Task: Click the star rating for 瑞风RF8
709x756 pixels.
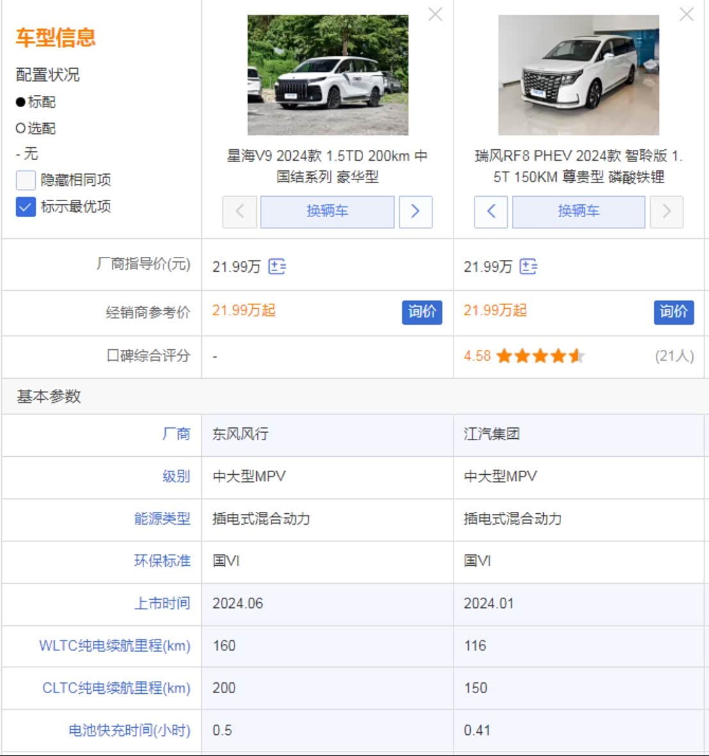Action: [541, 356]
